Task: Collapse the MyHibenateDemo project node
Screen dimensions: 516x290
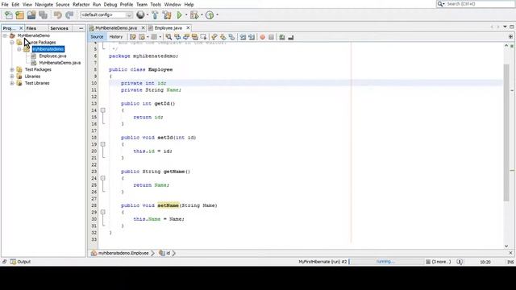Action: pyautogui.click(x=5, y=35)
